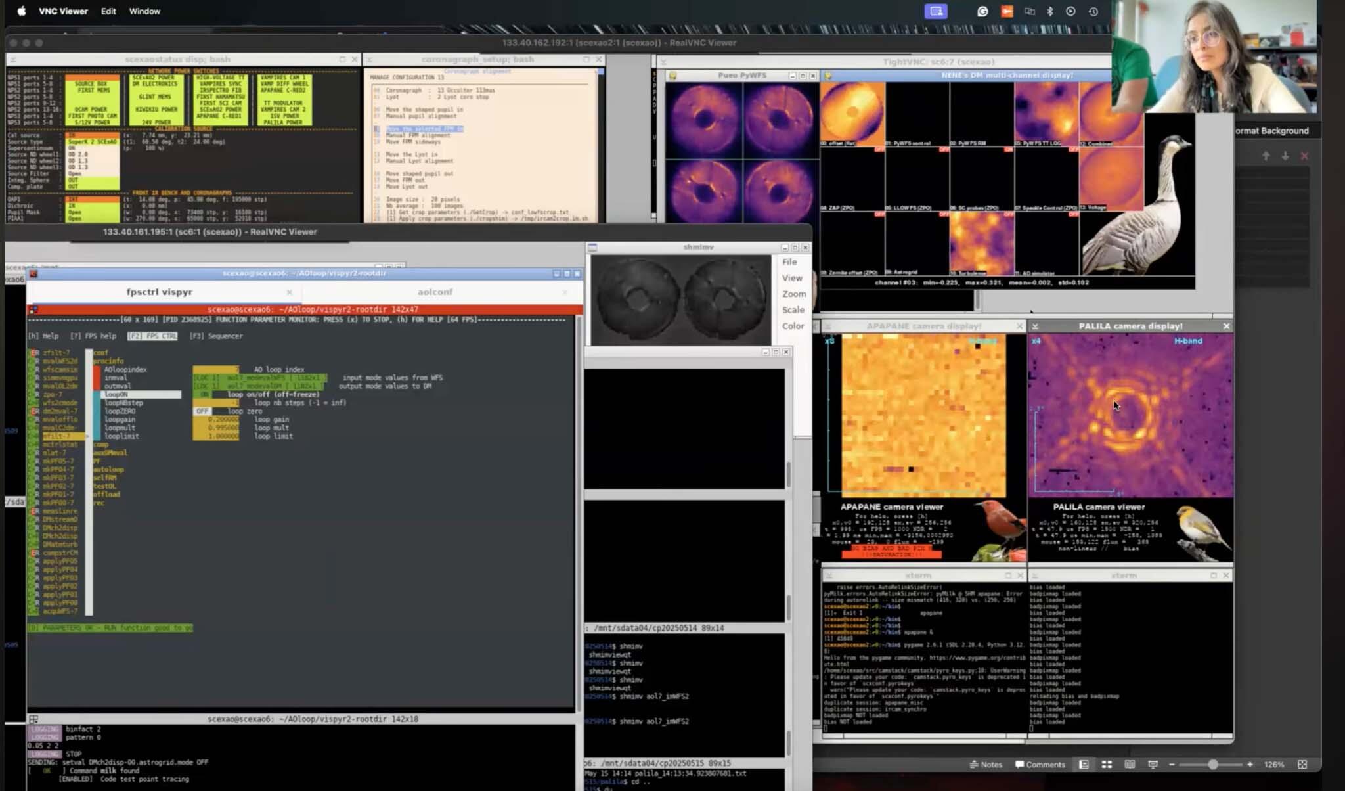Click the Time Machine menu bar icon

click(x=1093, y=11)
